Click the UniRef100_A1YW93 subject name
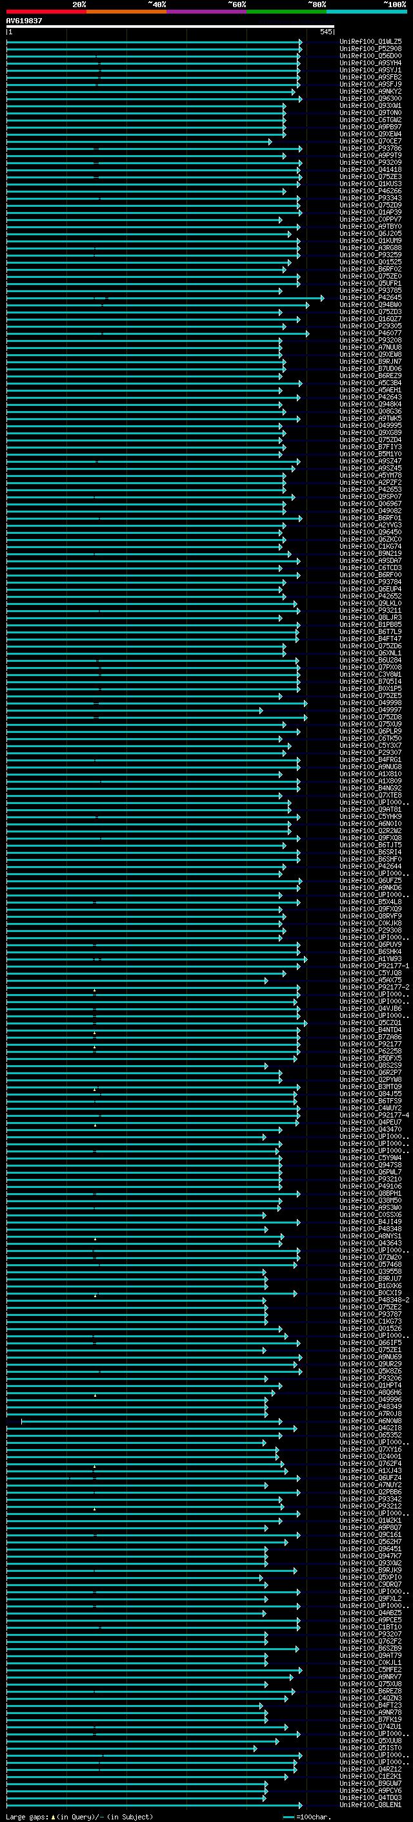The width and height of the screenshot is (413, 1822). pyautogui.click(x=370, y=959)
